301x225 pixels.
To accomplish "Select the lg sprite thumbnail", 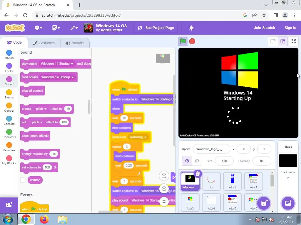I will point(211,181).
